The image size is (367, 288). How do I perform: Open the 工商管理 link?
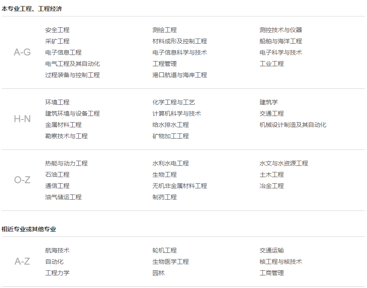pyautogui.click(x=271, y=273)
